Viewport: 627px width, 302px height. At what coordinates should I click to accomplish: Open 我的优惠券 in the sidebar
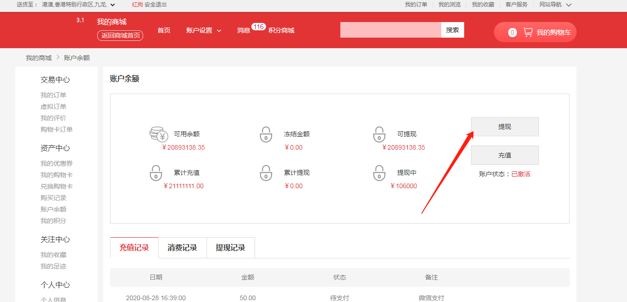pyautogui.click(x=56, y=163)
